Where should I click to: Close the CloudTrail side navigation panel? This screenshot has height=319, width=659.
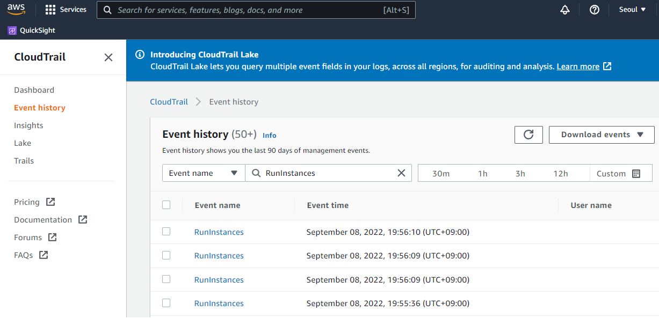[108, 57]
